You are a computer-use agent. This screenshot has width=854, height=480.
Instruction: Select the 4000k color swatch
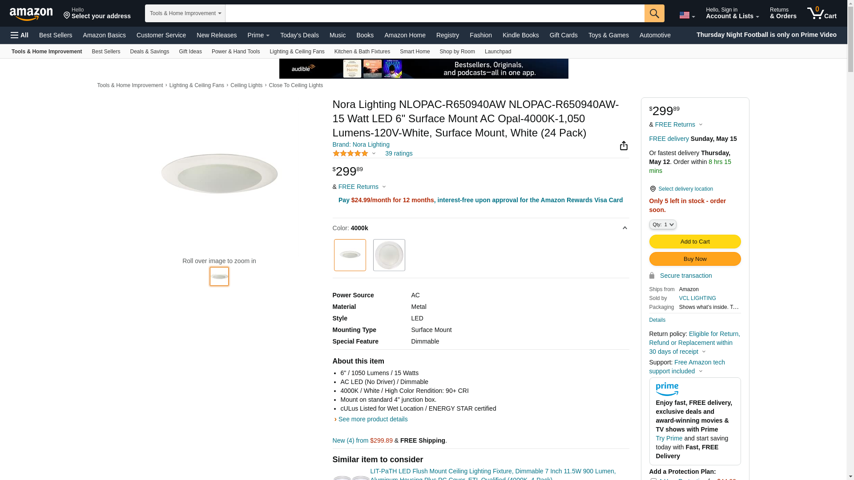350,255
